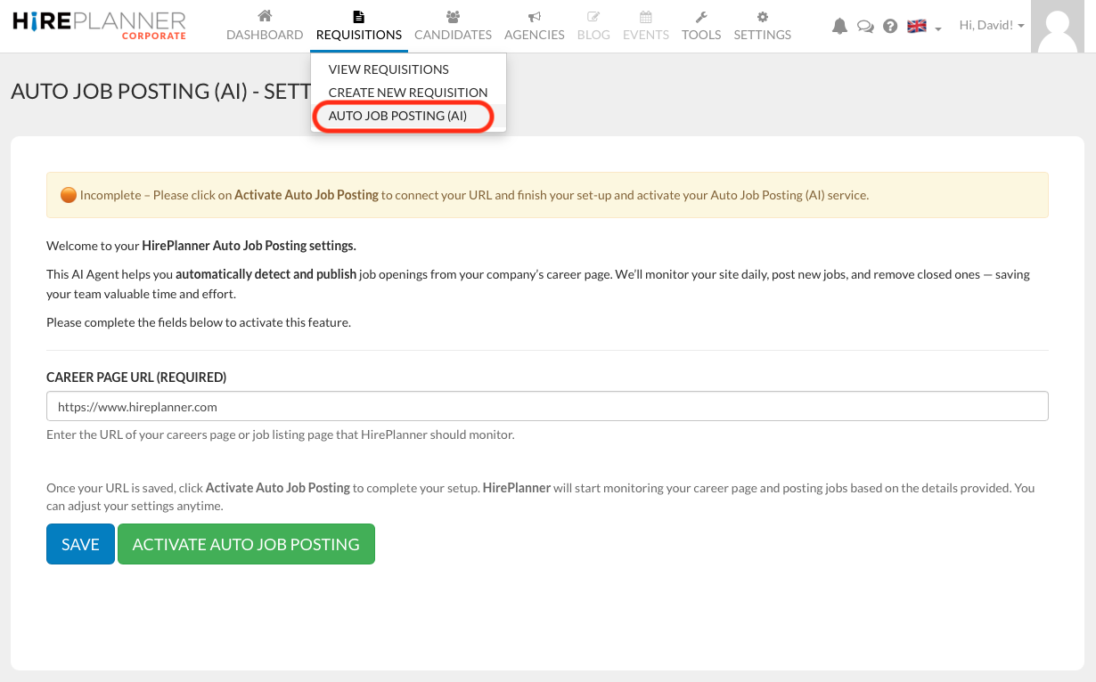Choose Create New Requisition

point(408,92)
